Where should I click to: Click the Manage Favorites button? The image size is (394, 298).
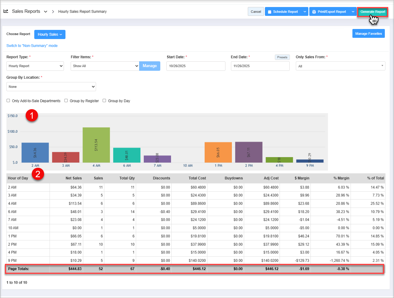(x=368, y=34)
